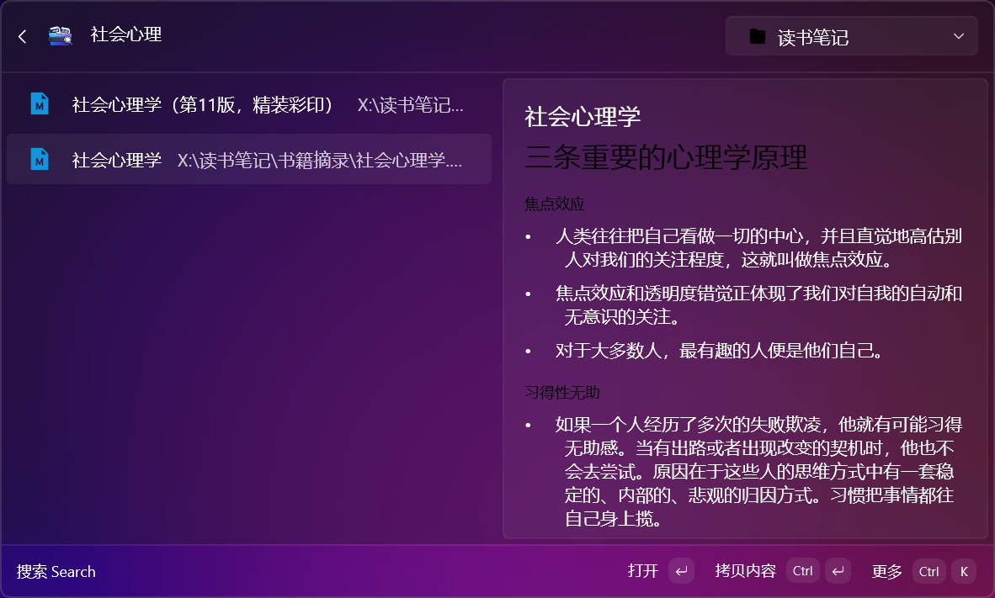
Task: Click the 拷贝内容 action
Action: pyautogui.click(x=746, y=571)
